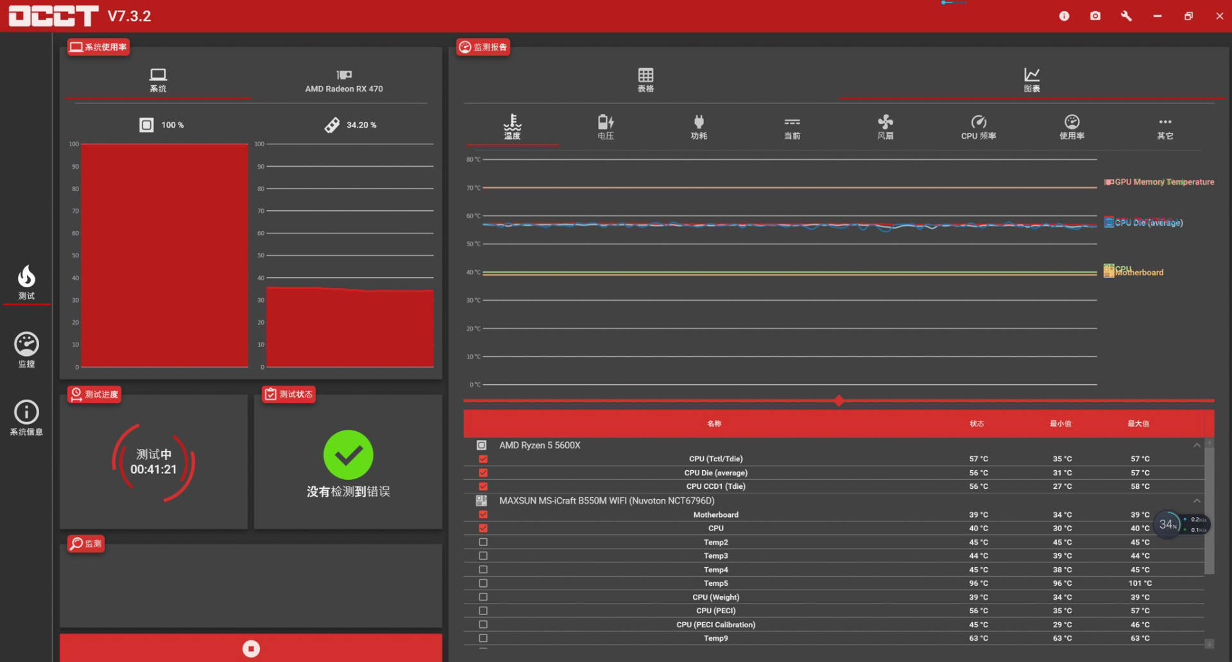Image resolution: width=1232 pixels, height=662 pixels.
Task: Uncheck the Motherboard temperature sensor
Action: pos(483,514)
